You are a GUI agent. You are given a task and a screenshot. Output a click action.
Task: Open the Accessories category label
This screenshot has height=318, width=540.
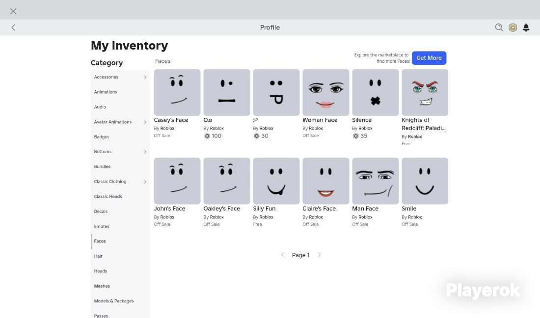pyautogui.click(x=106, y=77)
